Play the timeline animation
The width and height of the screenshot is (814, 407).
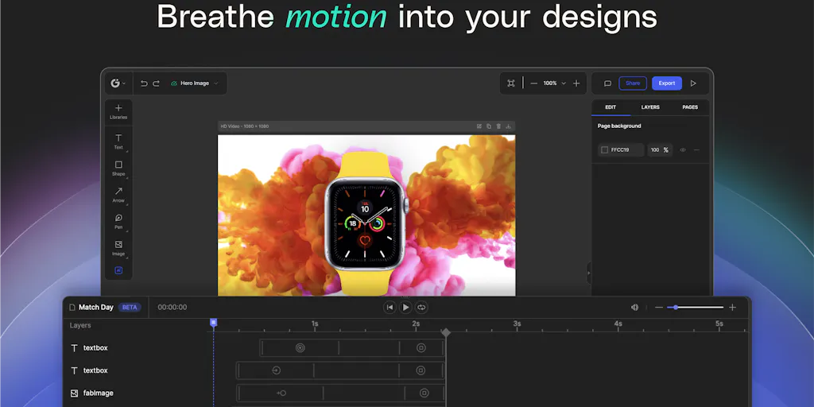click(405, 308)
